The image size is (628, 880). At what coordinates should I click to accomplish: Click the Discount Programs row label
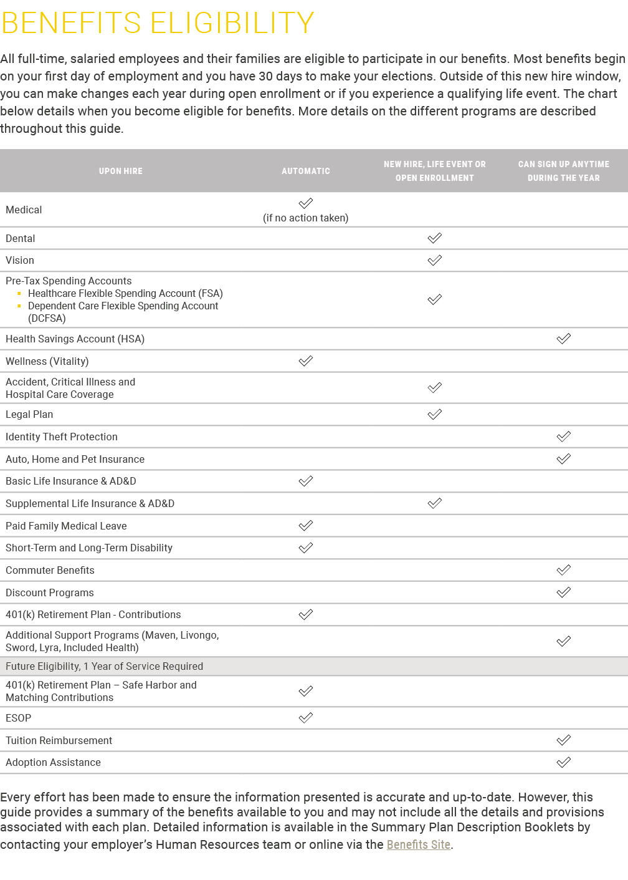[50, 592]
